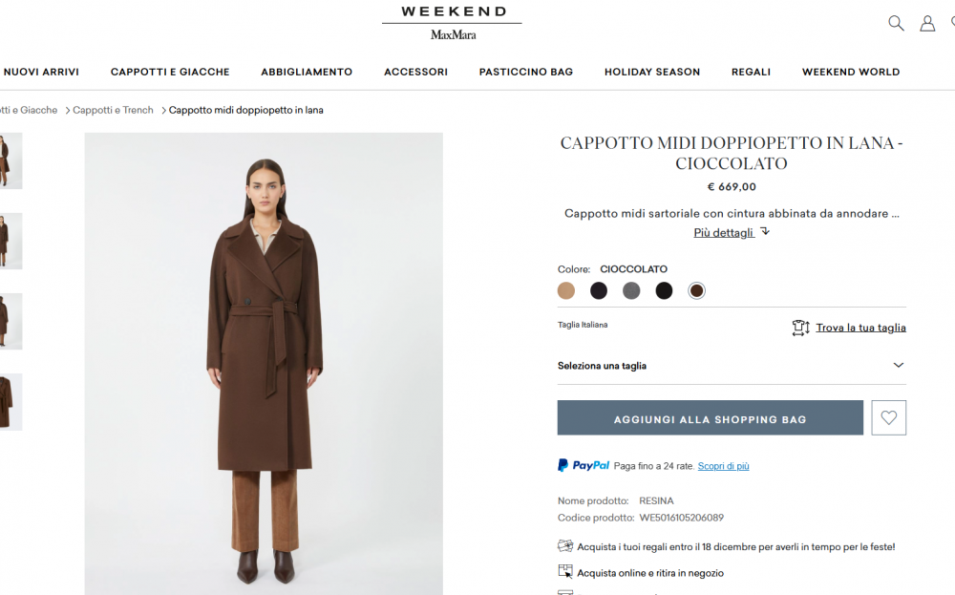Click the store pickup icon
This screenshot has width=955, height=595.
coord(565,571)
